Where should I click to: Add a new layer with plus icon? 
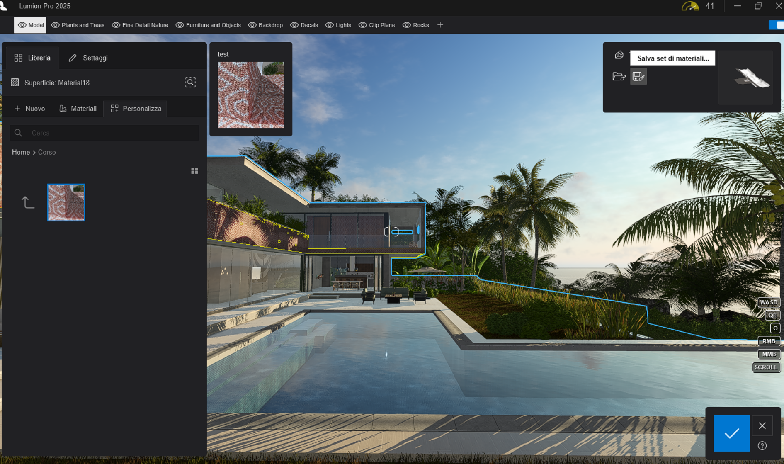pyautogui.click(x=440, y=25)
